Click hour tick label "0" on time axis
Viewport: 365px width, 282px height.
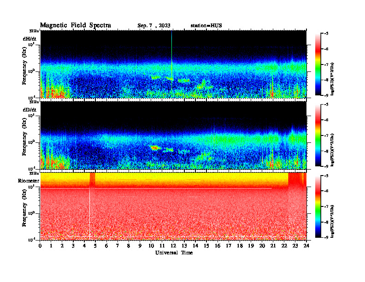click(40, 246)
